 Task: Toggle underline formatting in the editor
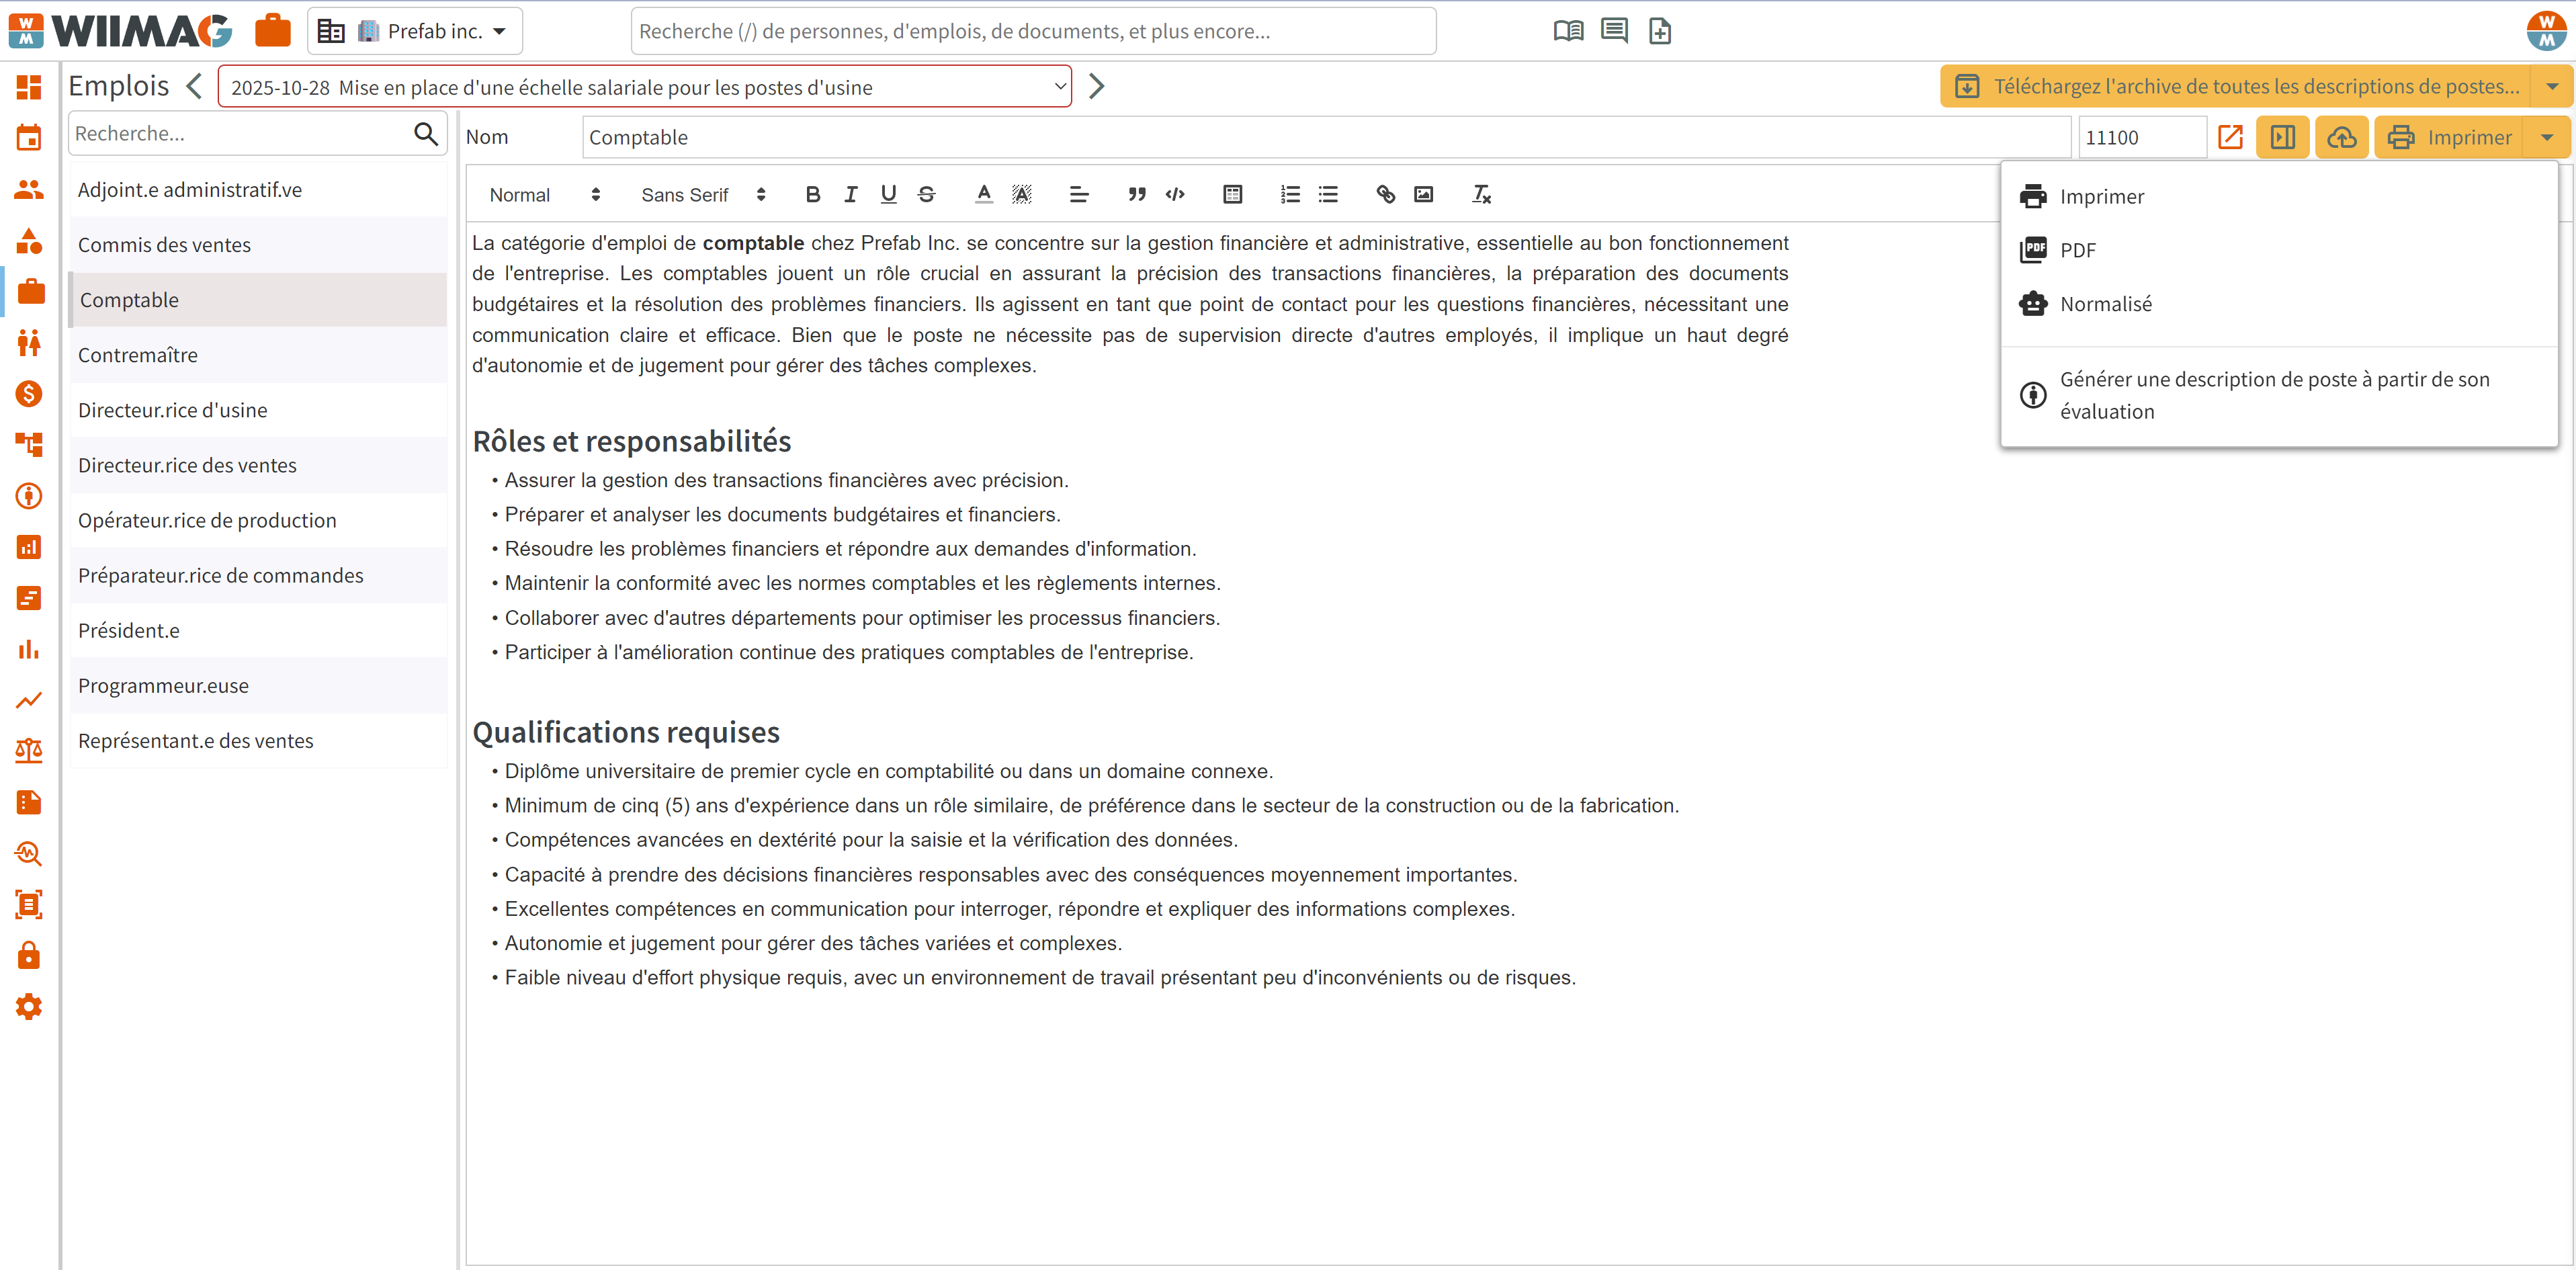point(888,194)
